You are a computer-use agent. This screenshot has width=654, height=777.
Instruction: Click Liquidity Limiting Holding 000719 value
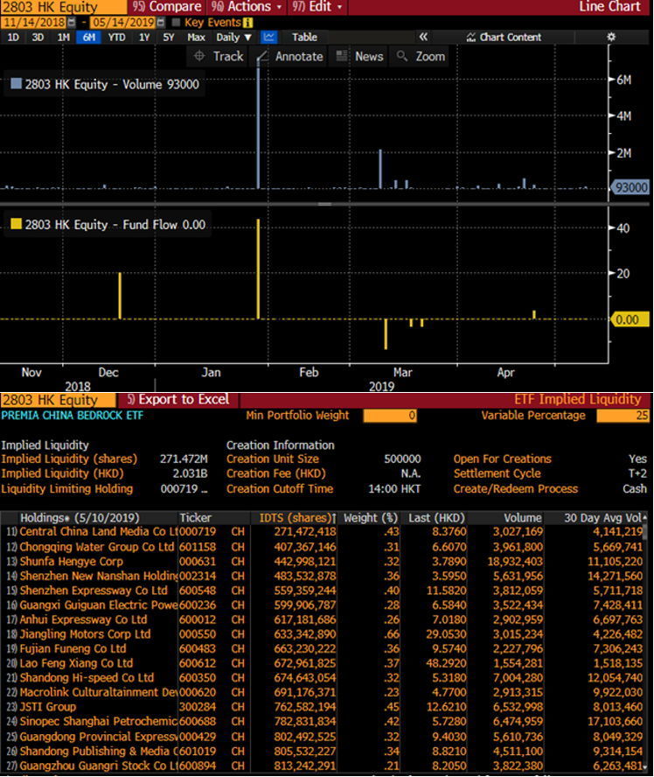184,489
